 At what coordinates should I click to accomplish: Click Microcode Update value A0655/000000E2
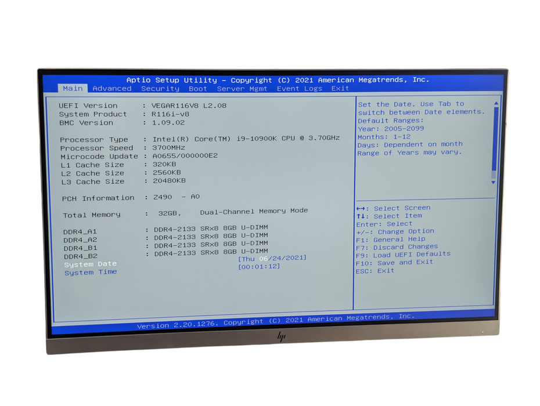pos(185,156)
